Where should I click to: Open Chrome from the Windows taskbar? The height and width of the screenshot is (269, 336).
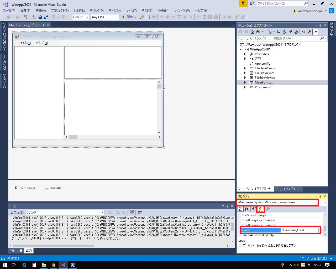(54, 265)
